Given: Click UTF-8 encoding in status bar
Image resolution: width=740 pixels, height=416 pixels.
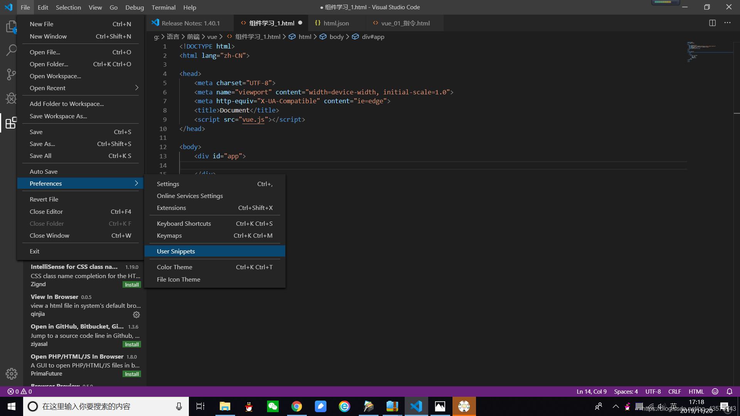Looking at the screenshot, I should click(653, 391).
